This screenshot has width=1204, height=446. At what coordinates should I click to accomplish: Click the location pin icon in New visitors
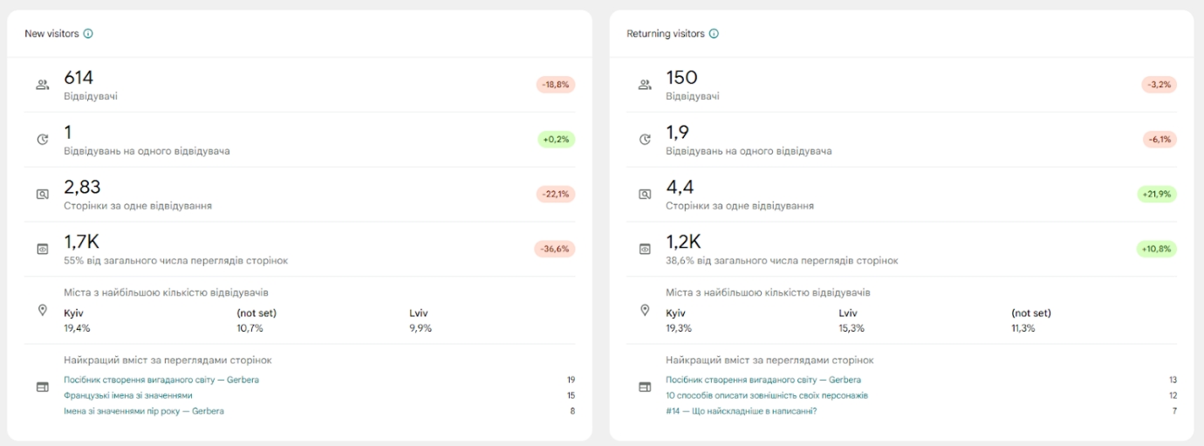click(42, 310)
